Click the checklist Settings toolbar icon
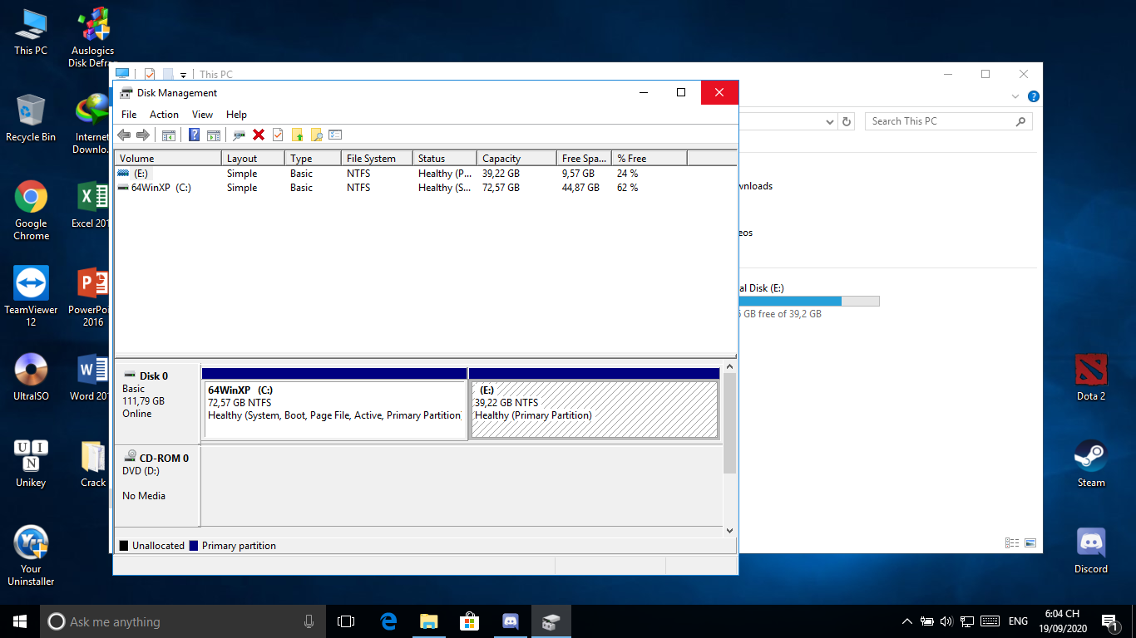This screenshot has width=1136, height=638. [335, 135]
